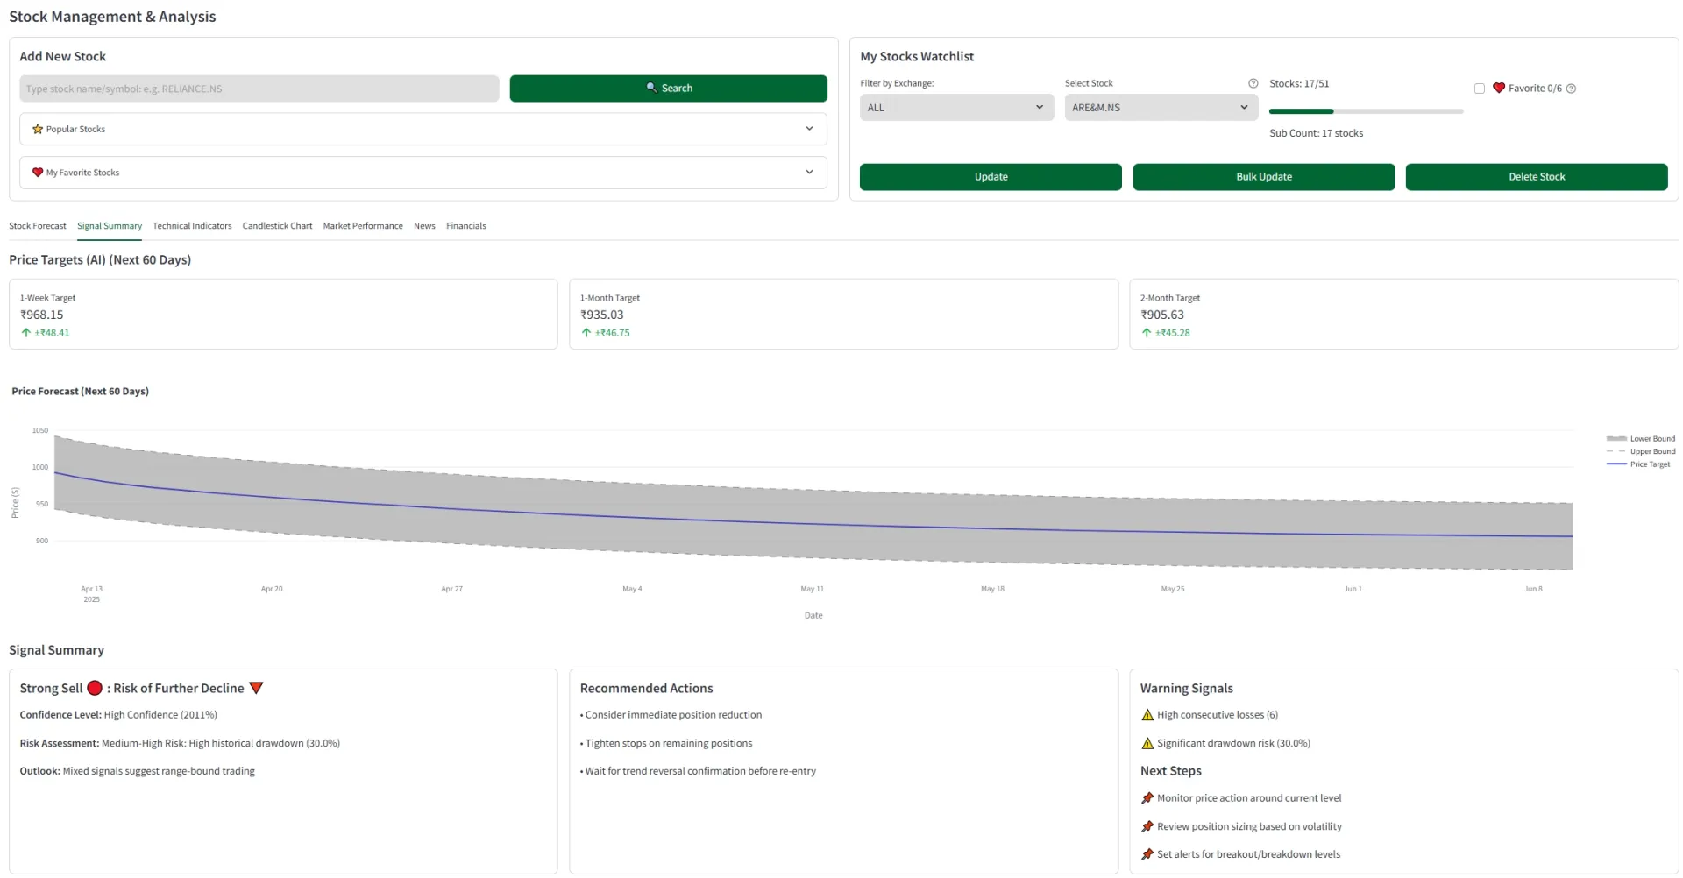Click the red heart Favorite icon
This screenshot has width=1683, height=878.
coord(1499,88)
